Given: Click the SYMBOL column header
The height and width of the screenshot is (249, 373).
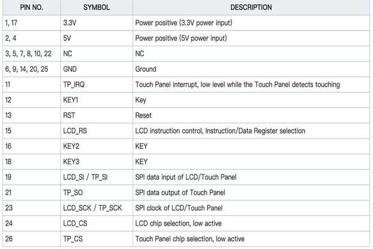Looking at the screenshot, I should coord(97,7).
